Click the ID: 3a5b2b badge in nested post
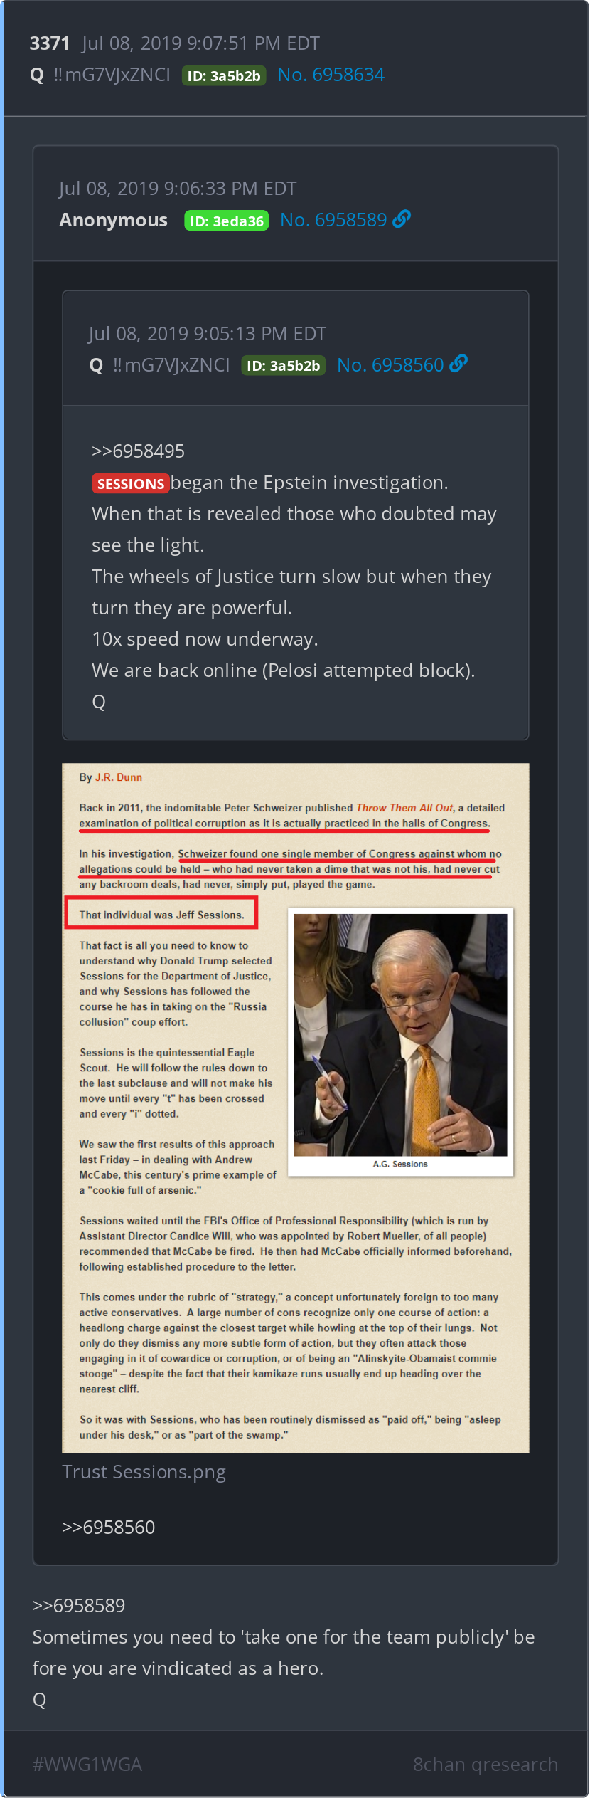 tap(283, 366)
